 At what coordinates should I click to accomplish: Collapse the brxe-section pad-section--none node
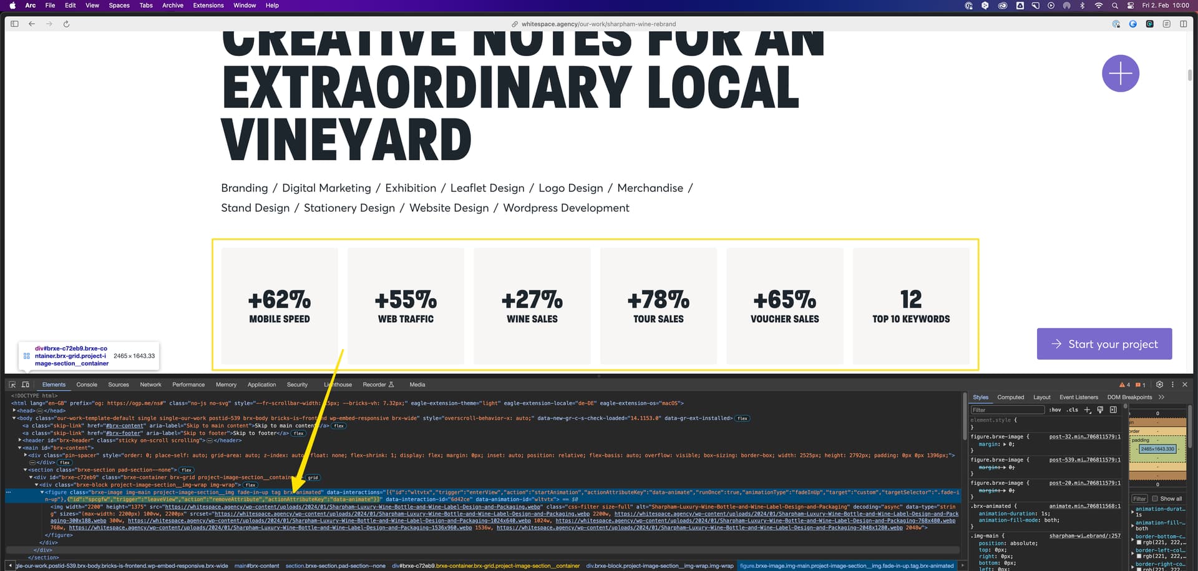(x=26, y=470)
